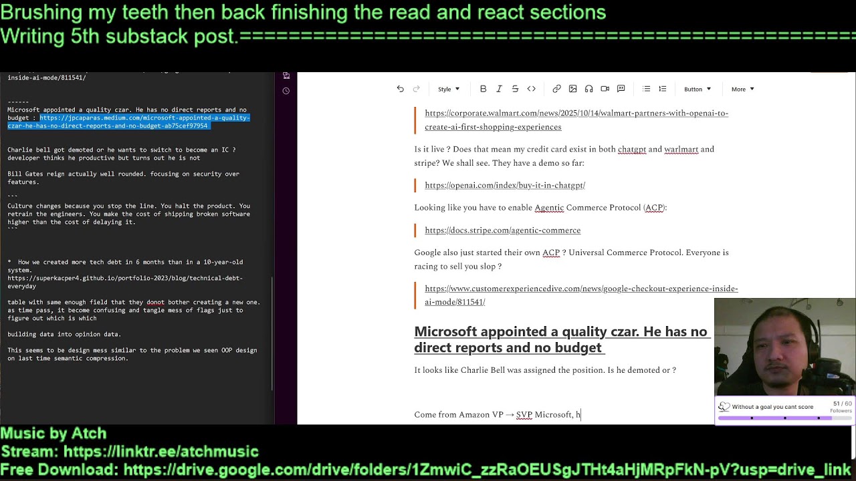This screenshot has width=856, height=481.
Task: Open the openai.com buy-it-in-chatgpt link
Action: click(x=505, y=185)
